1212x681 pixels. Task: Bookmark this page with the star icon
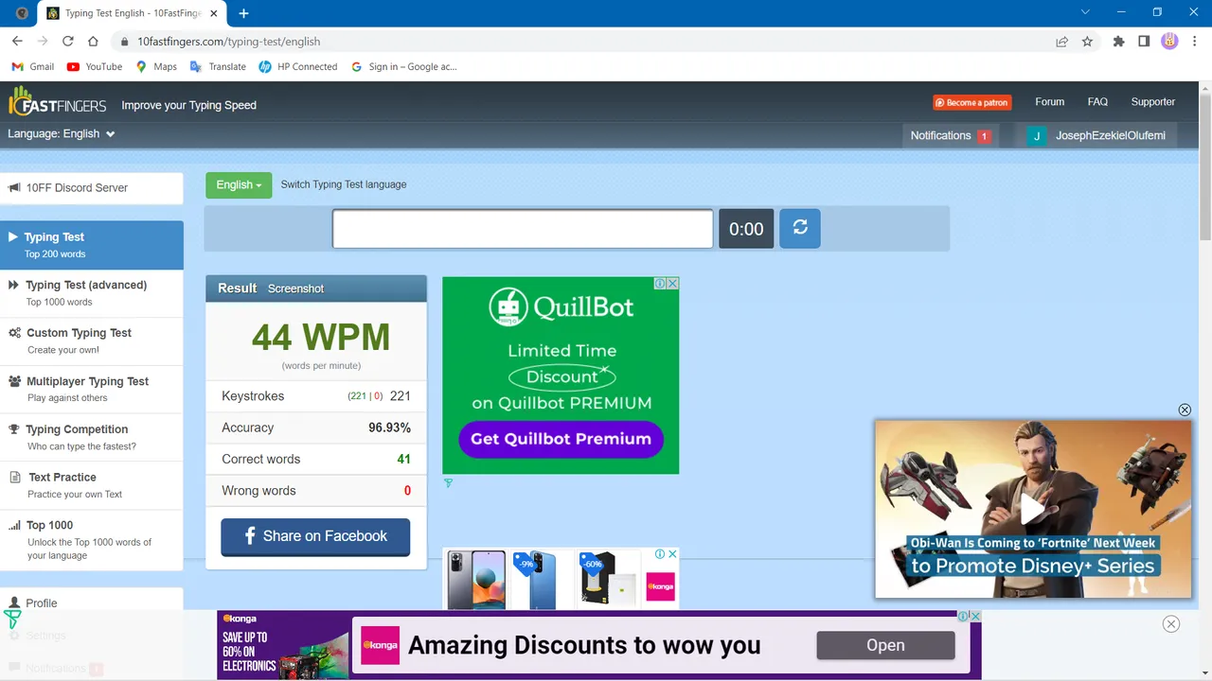coord(1087,42)
